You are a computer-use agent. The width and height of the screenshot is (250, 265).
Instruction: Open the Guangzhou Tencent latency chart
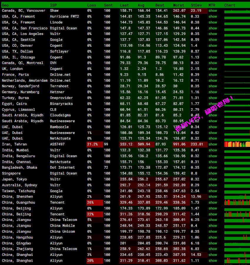pyautogui.click(x=237, y=202)
